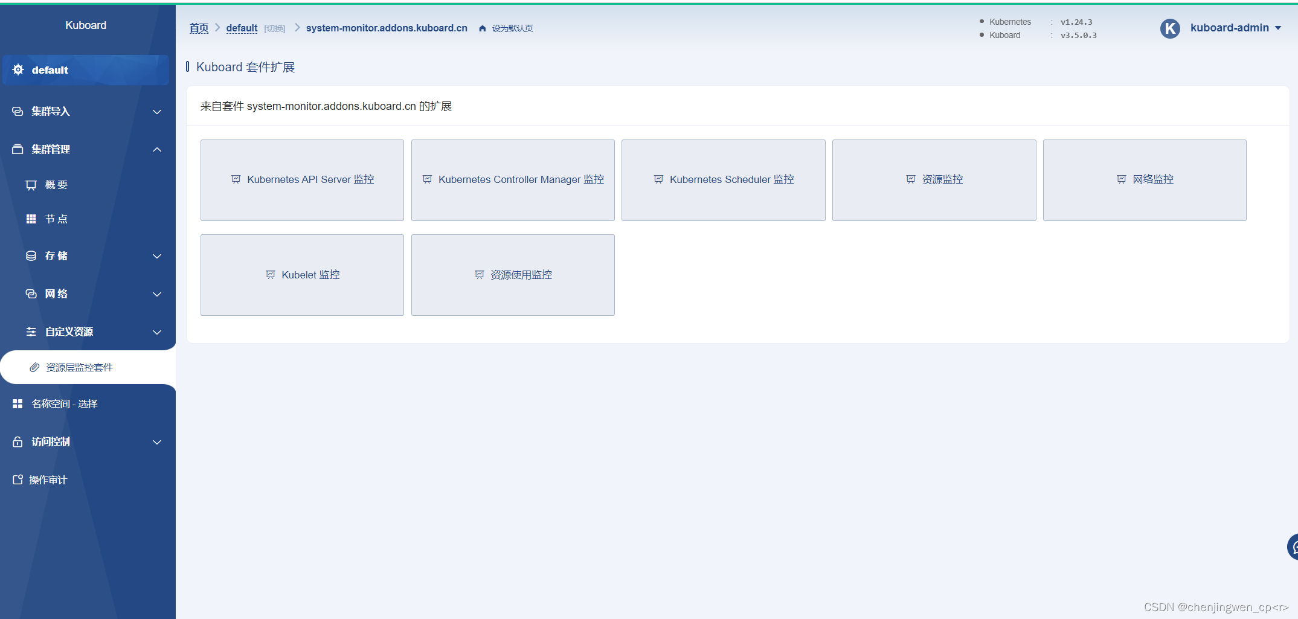This screenshot has height=619, width=1298.
Task: Expand the 访问控制 chevron
Action: click(x=157, y=442)
